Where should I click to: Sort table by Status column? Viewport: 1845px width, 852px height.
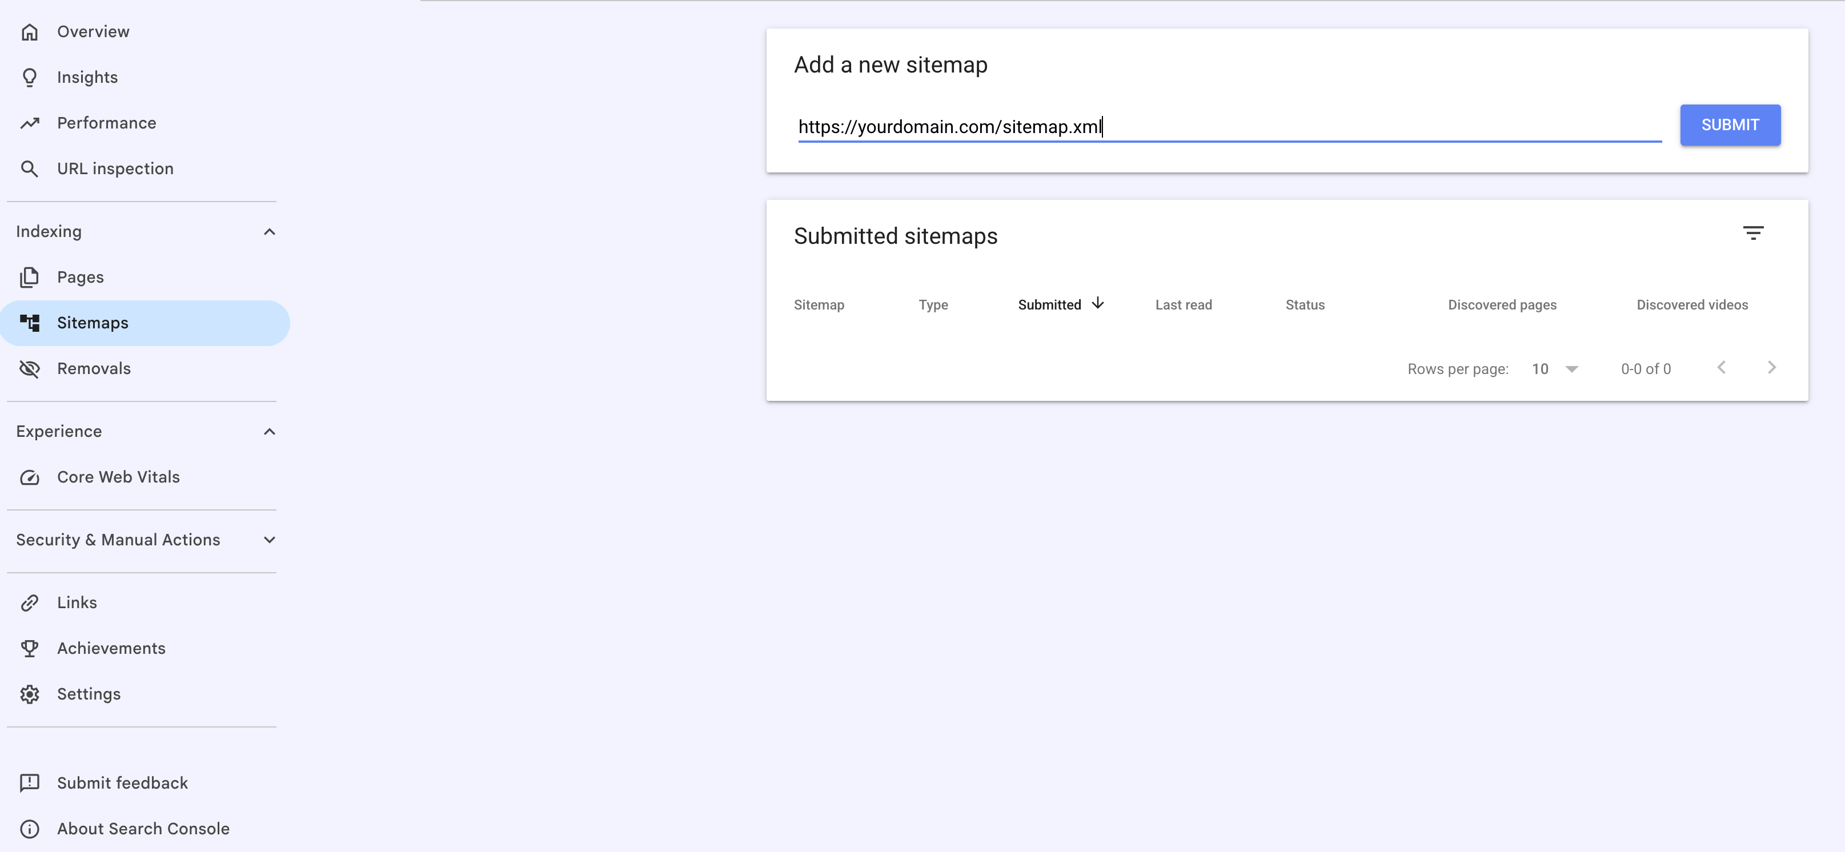(1305, 305)
